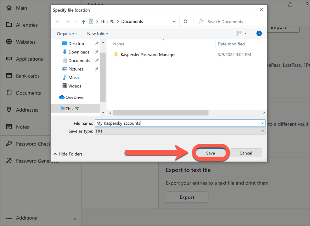Open view options dropdown arrow
310x226 pixels.
click(246, 33)
